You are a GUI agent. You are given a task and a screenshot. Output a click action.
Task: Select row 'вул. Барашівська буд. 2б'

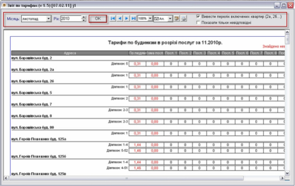(33, 81)
